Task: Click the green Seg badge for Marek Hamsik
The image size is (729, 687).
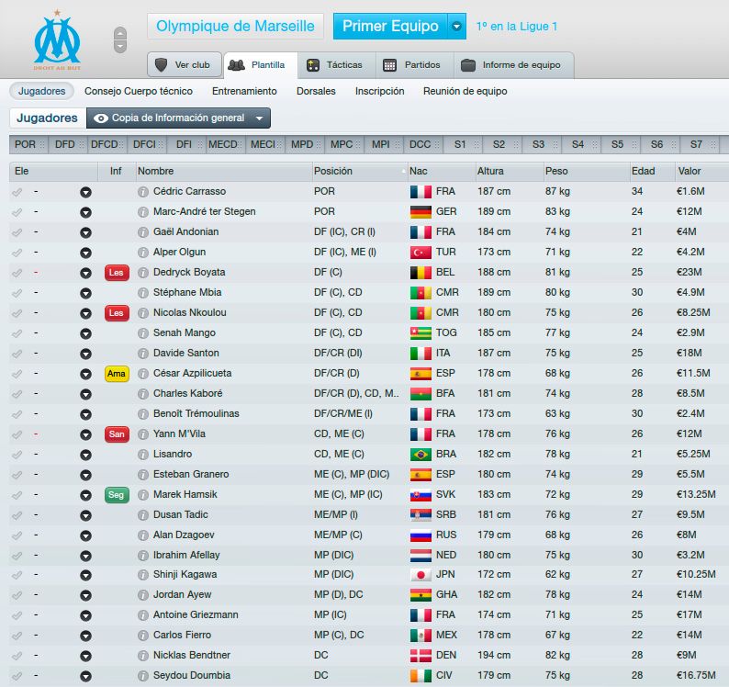Action: (x=117, y=495)
